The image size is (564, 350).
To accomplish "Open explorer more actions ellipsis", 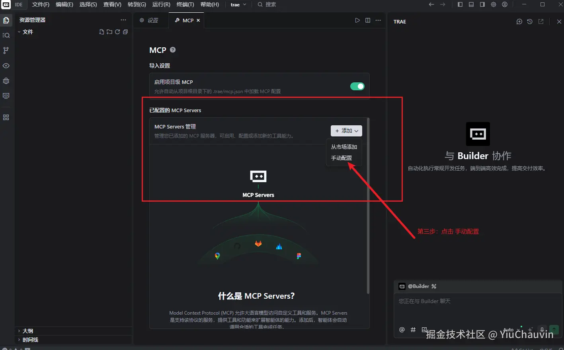I will pyautogui.click(x=123, y=20).
